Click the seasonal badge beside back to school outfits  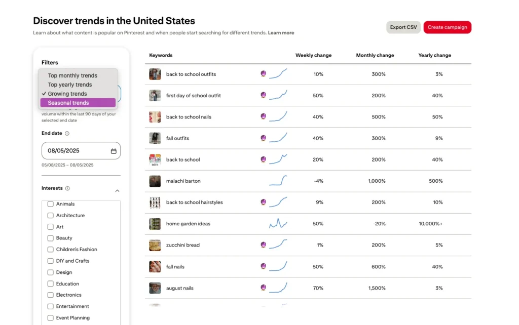point(263,74)
